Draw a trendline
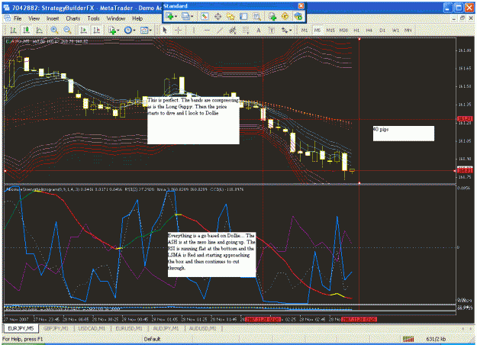The height and width of the screenshot is (345, 477). click(x=220, y=30)
